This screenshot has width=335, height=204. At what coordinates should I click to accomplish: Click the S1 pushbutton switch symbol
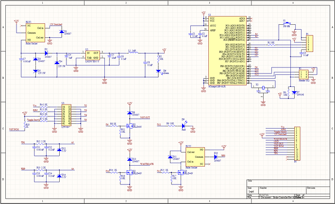pyautogui.click(x=287, y=23)
